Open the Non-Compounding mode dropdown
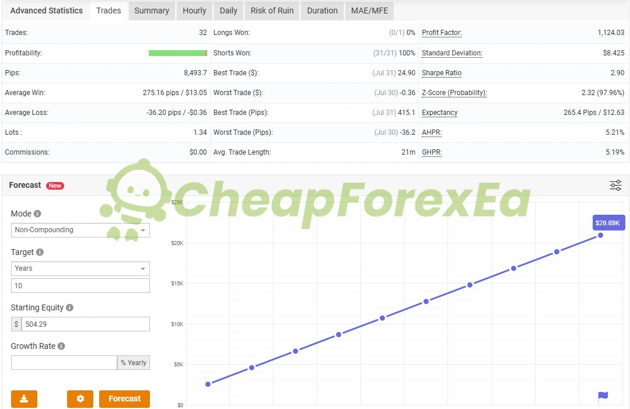The width and height of the screenshot is (630, 409). [80, 230]
